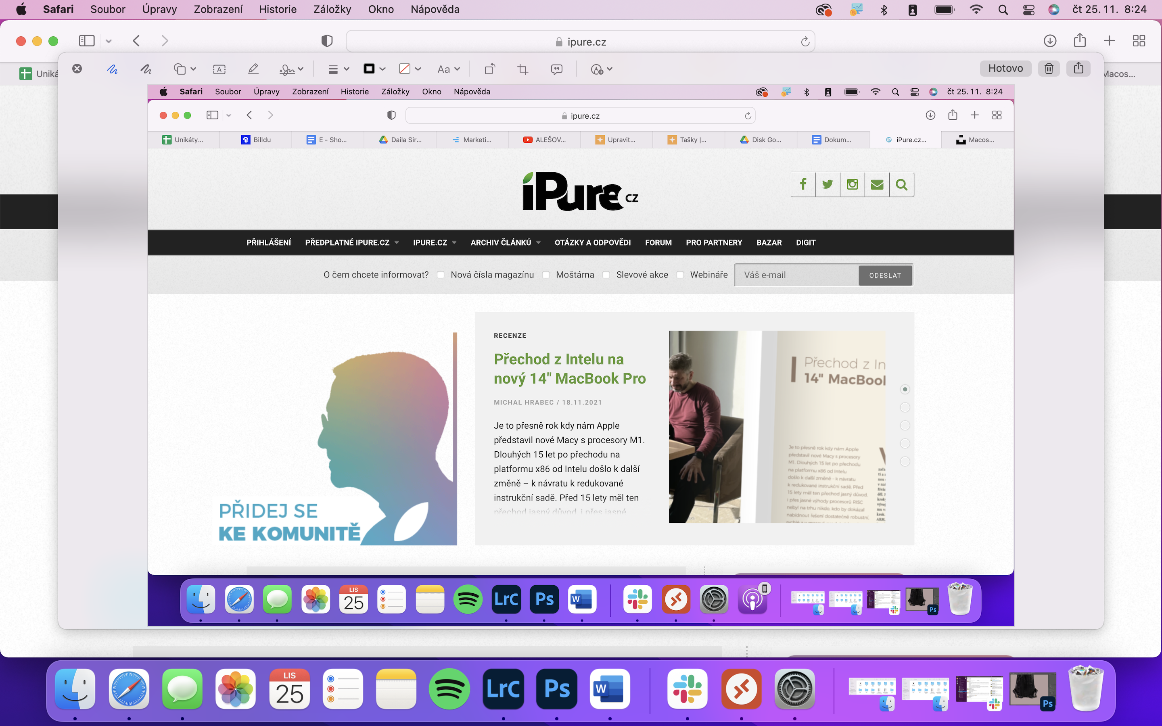Open Spotify from the large bottom macOS Dock

[449, 689]
